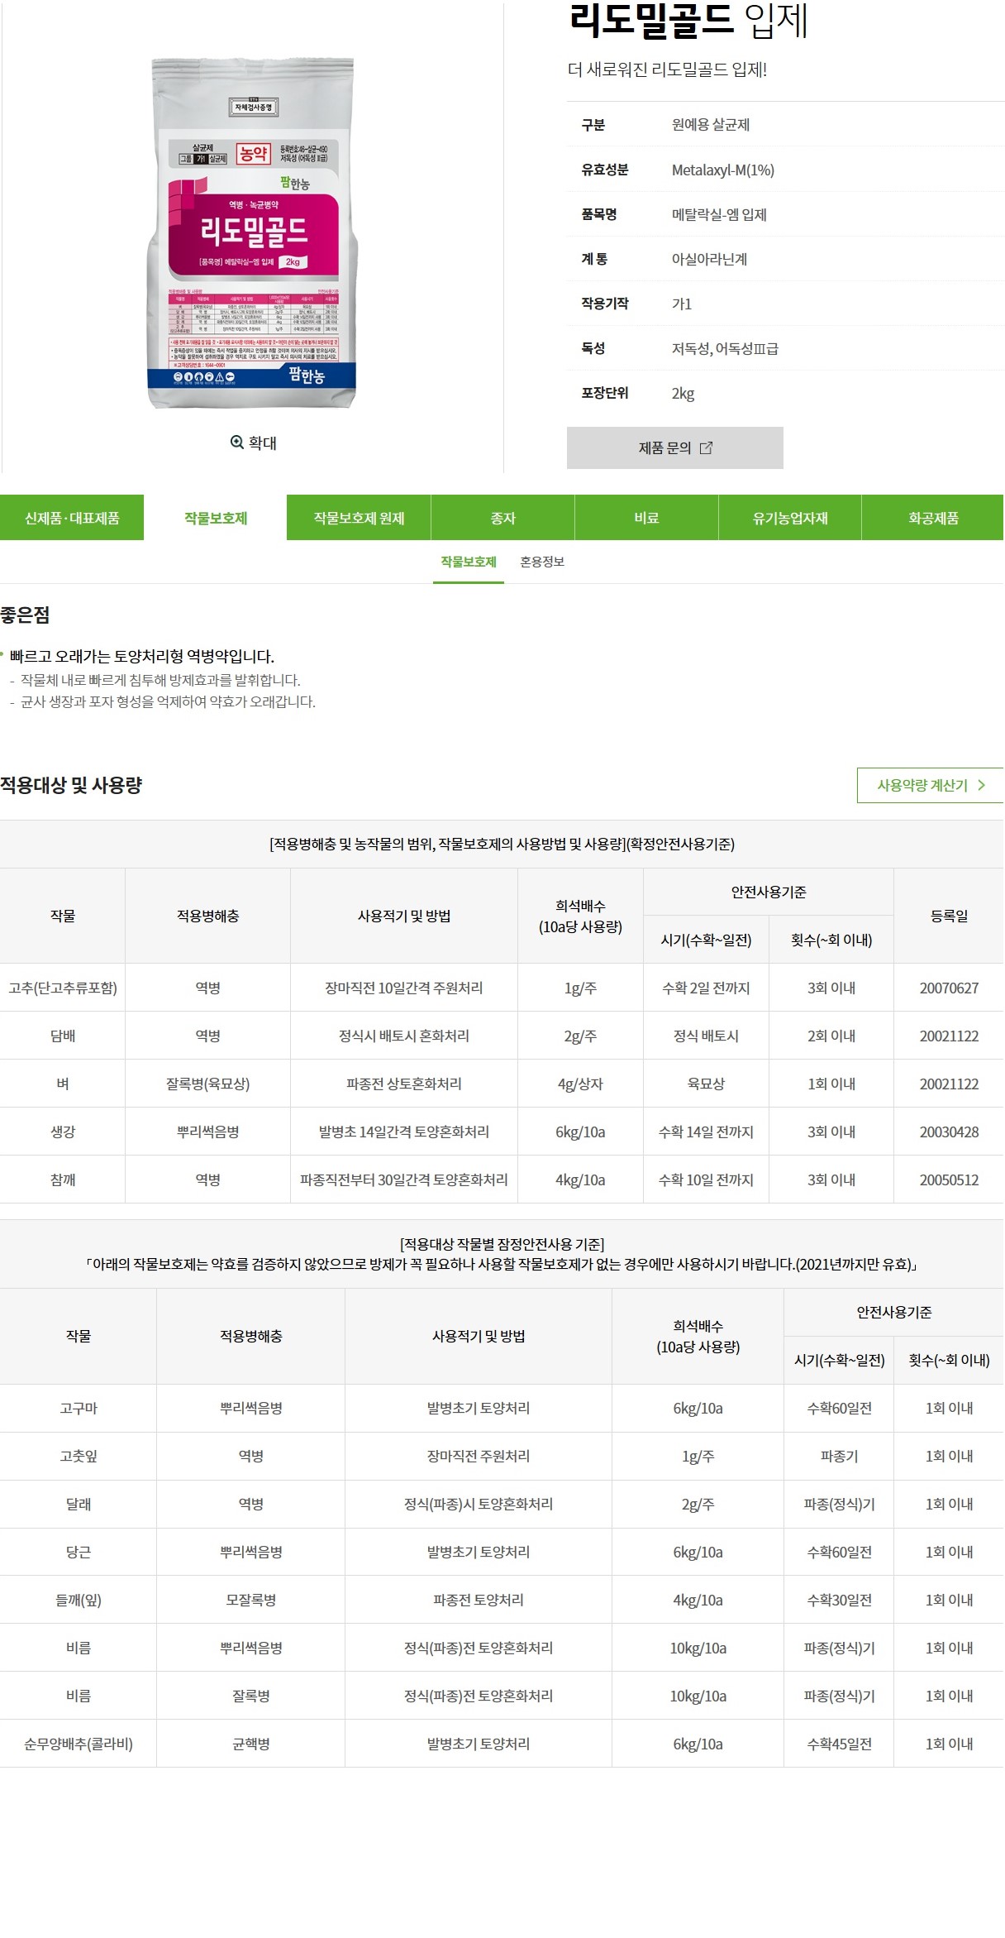Click the 좋은점 section heading

pos(25,615)
